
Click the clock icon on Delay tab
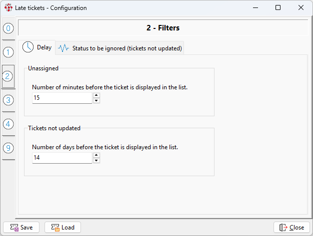(x=28, y=48)
